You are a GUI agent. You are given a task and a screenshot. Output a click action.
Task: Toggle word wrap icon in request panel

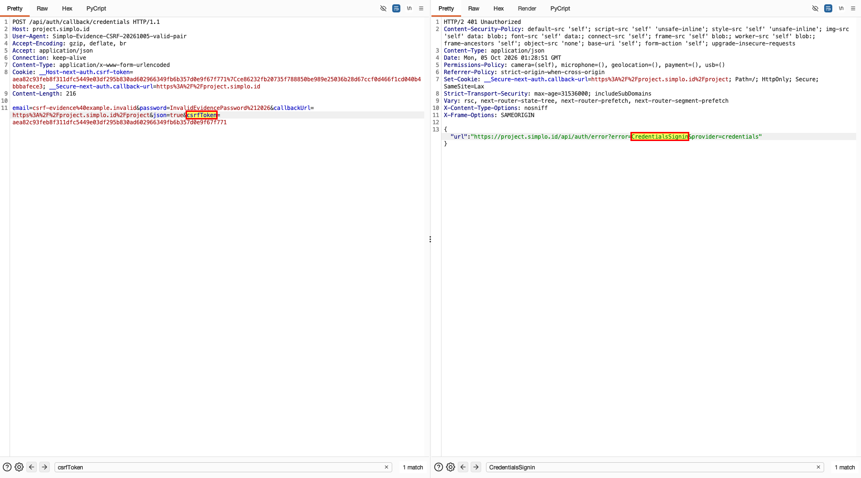point(396,9)
